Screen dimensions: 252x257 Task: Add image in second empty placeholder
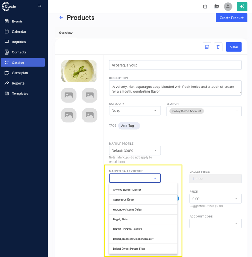pos(90,95)
